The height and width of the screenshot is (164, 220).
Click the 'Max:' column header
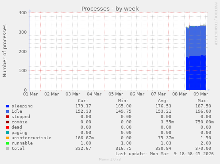coord(203,101)
